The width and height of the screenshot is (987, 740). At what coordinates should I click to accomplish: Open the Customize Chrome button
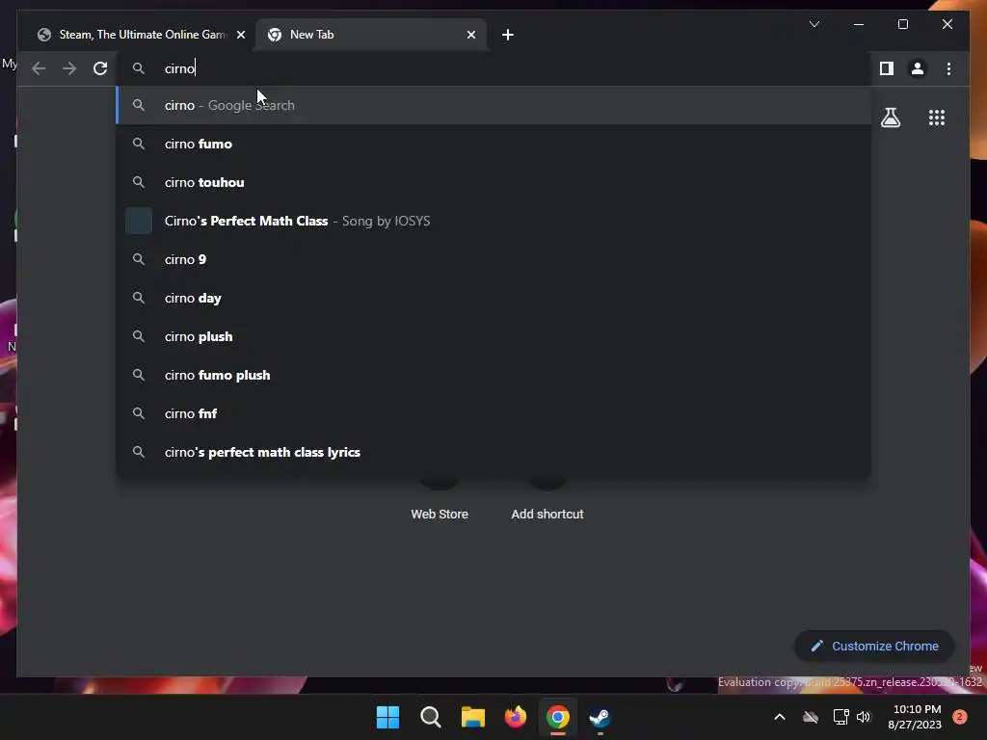click(x=874, y=647)
